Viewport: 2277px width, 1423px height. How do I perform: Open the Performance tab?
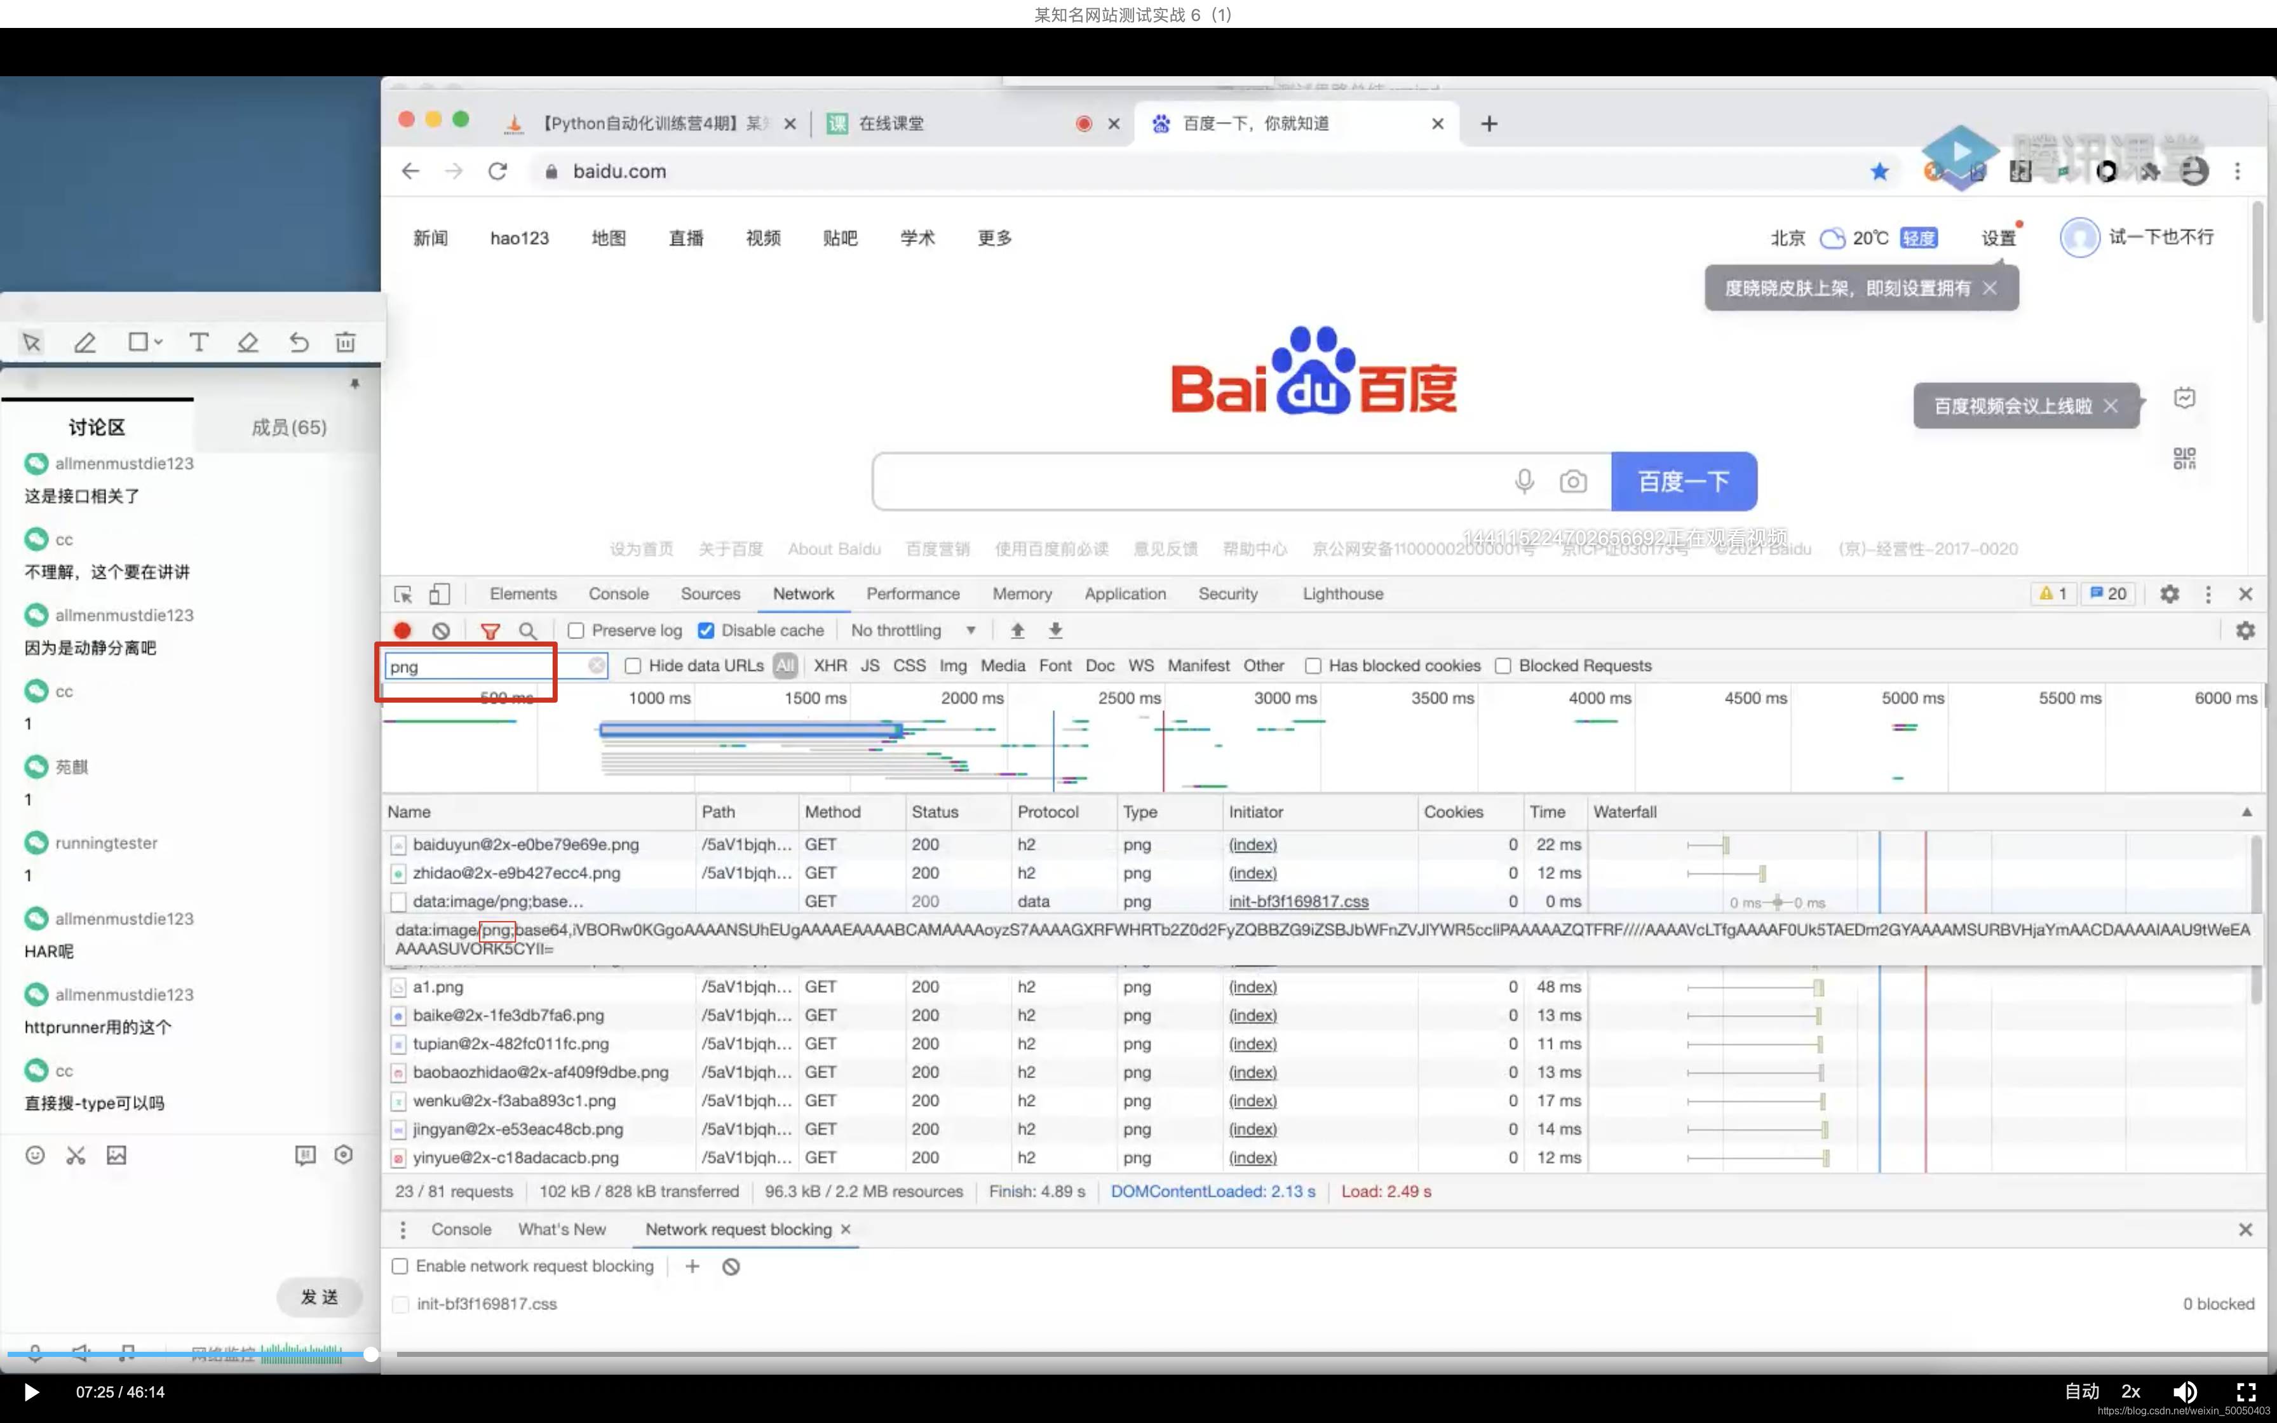913,594
